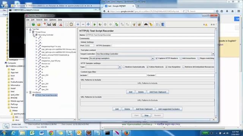Collapse the WorkBench tree node
This screenshot has height=136, width=243.
(27, 92)
